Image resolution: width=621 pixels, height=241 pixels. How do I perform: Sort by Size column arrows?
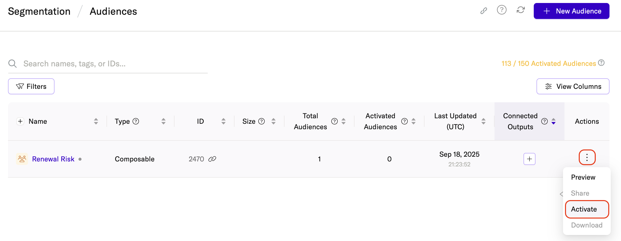273,121
